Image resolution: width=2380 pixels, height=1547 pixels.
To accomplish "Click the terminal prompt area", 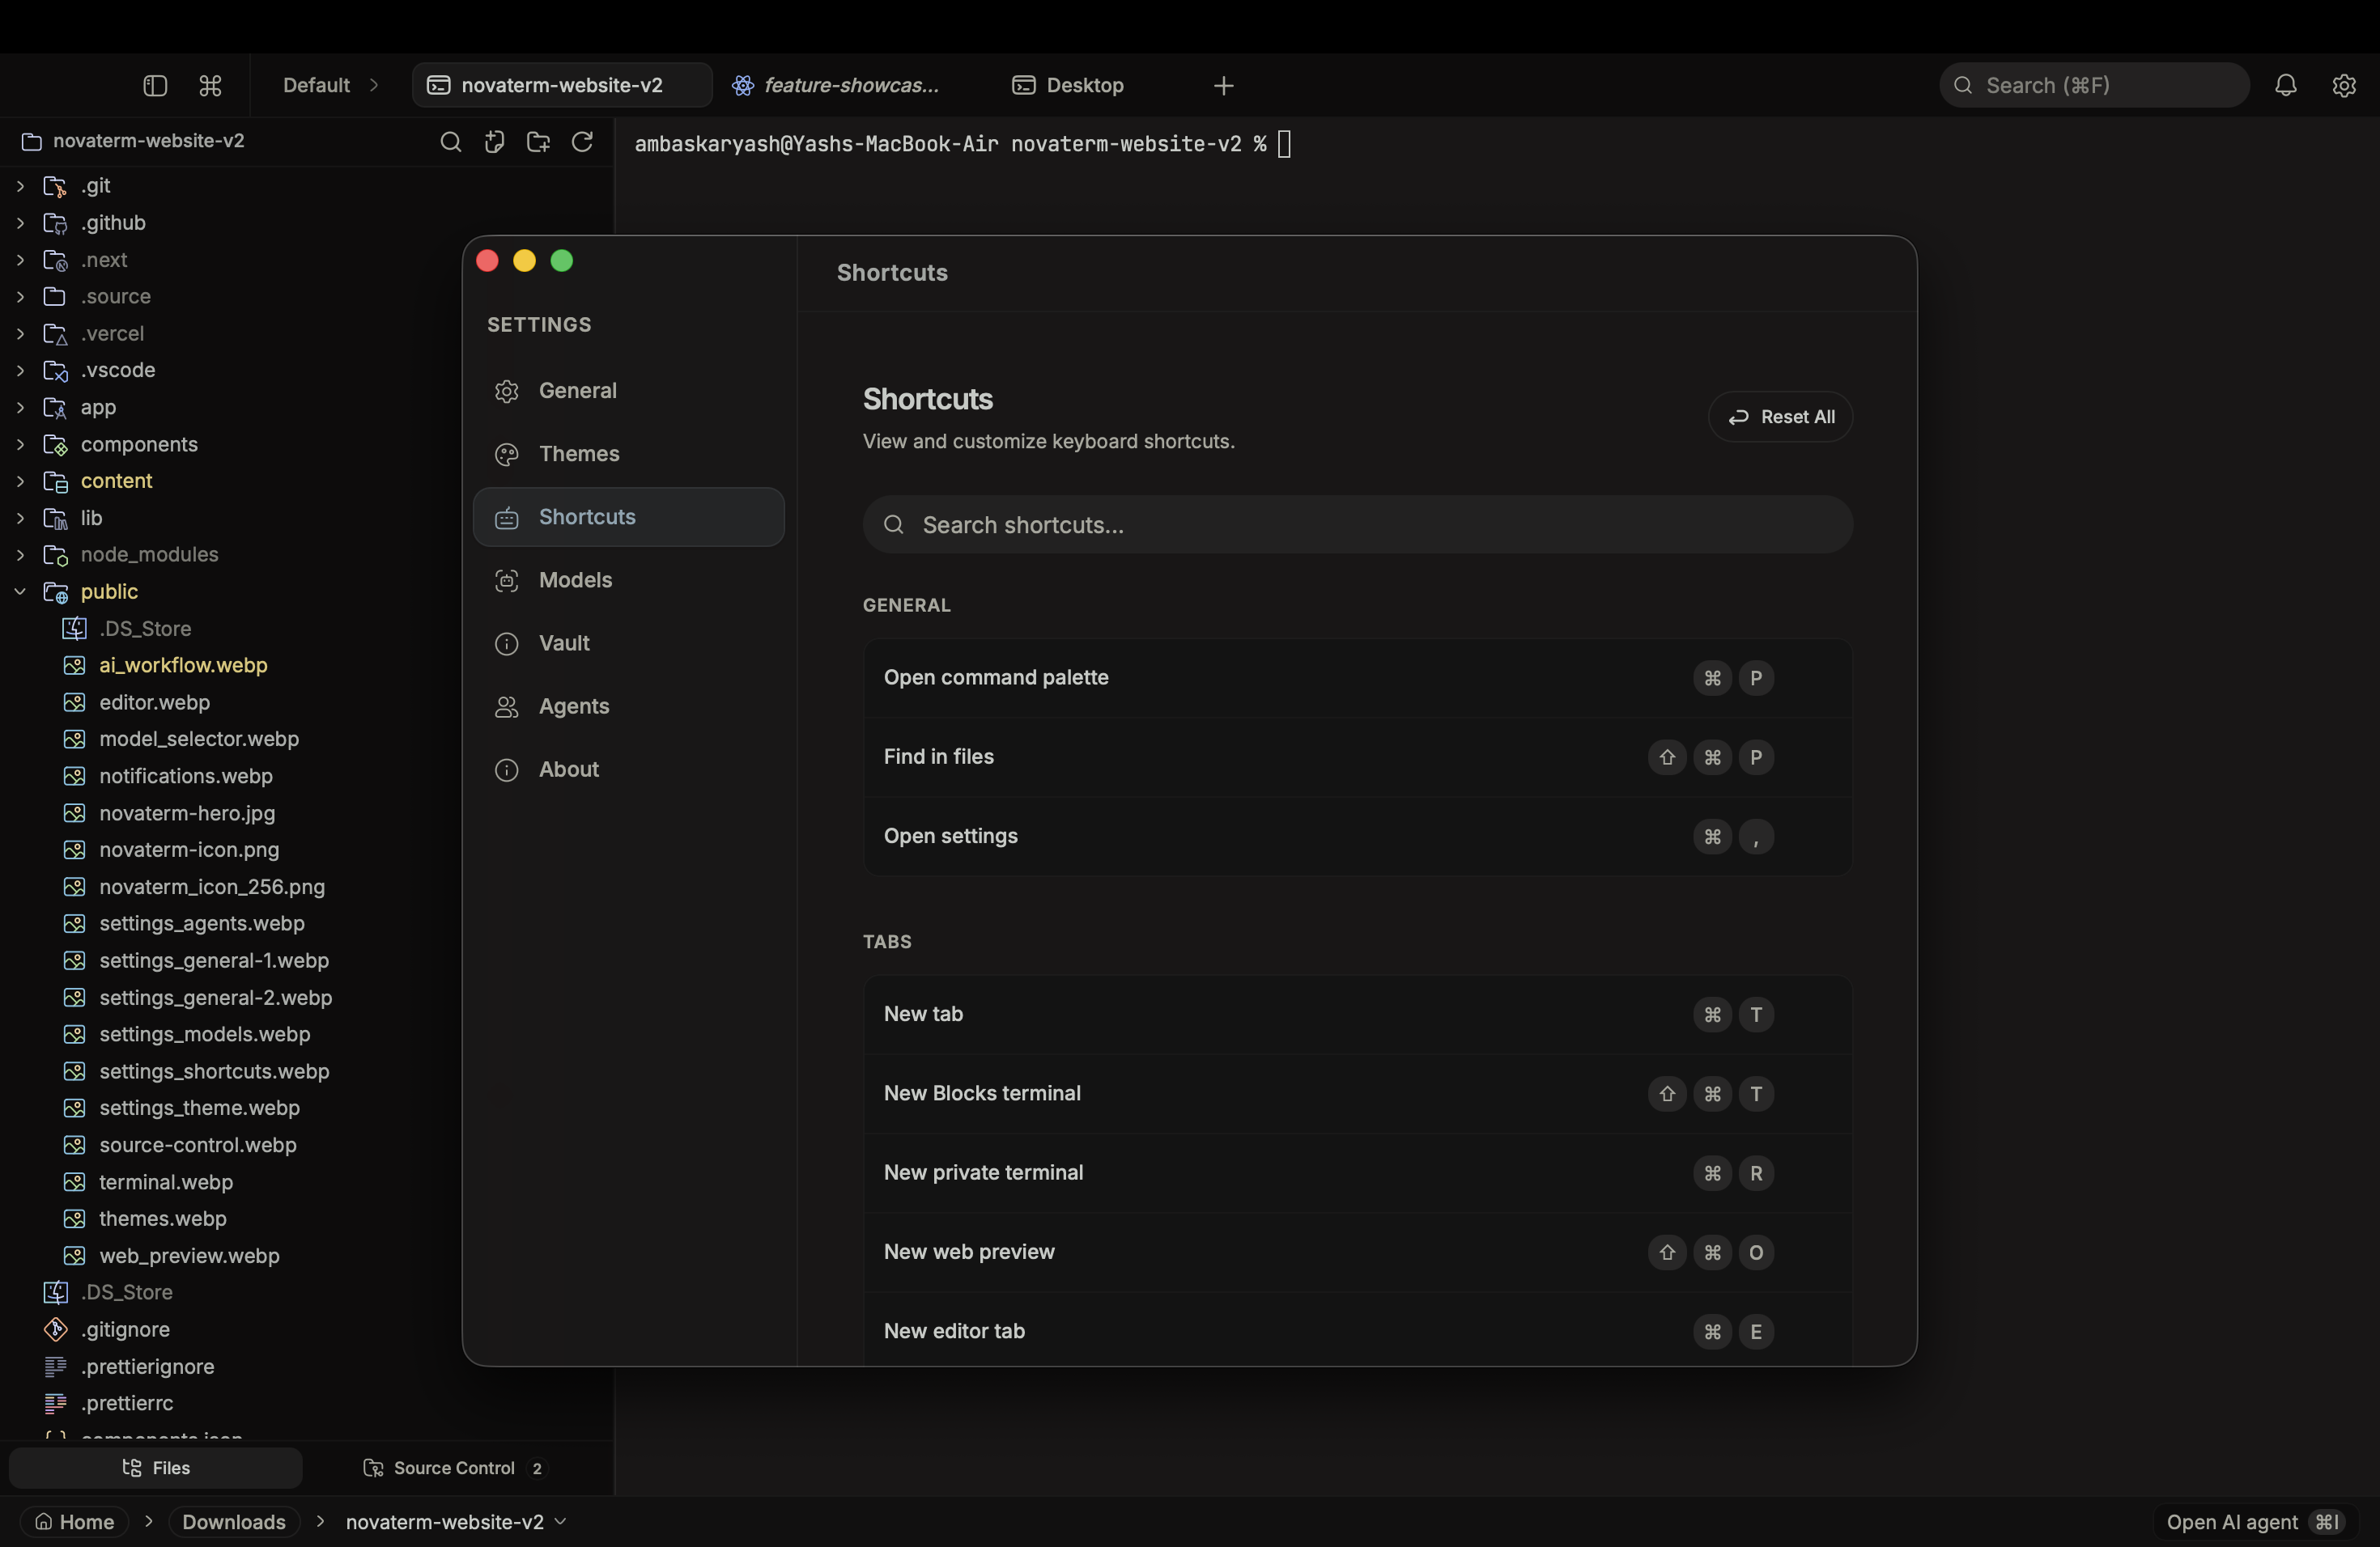I will (x=963, y=144).
